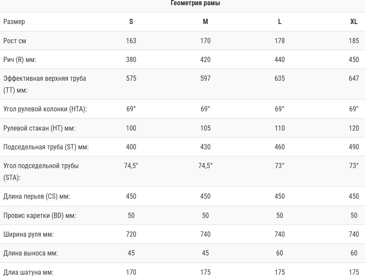
Task: Click the 'Рост см' row label
Action: click(x=15, y=41)
